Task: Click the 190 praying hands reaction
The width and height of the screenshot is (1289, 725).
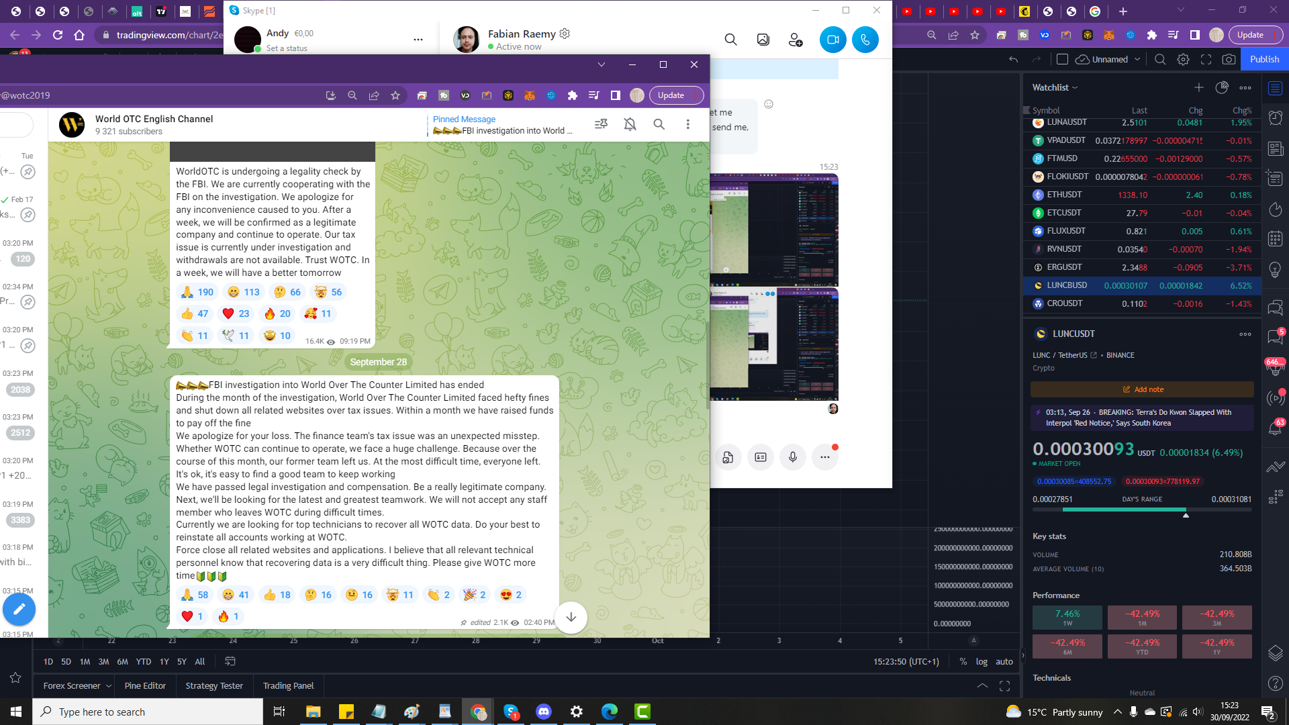Action: 197,292
